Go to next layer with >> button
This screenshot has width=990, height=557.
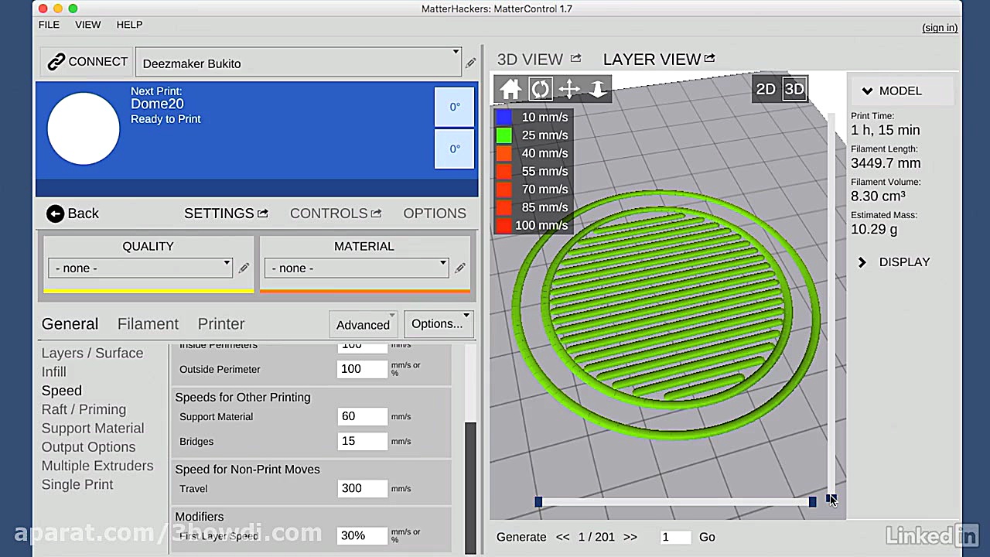point(630,537)
